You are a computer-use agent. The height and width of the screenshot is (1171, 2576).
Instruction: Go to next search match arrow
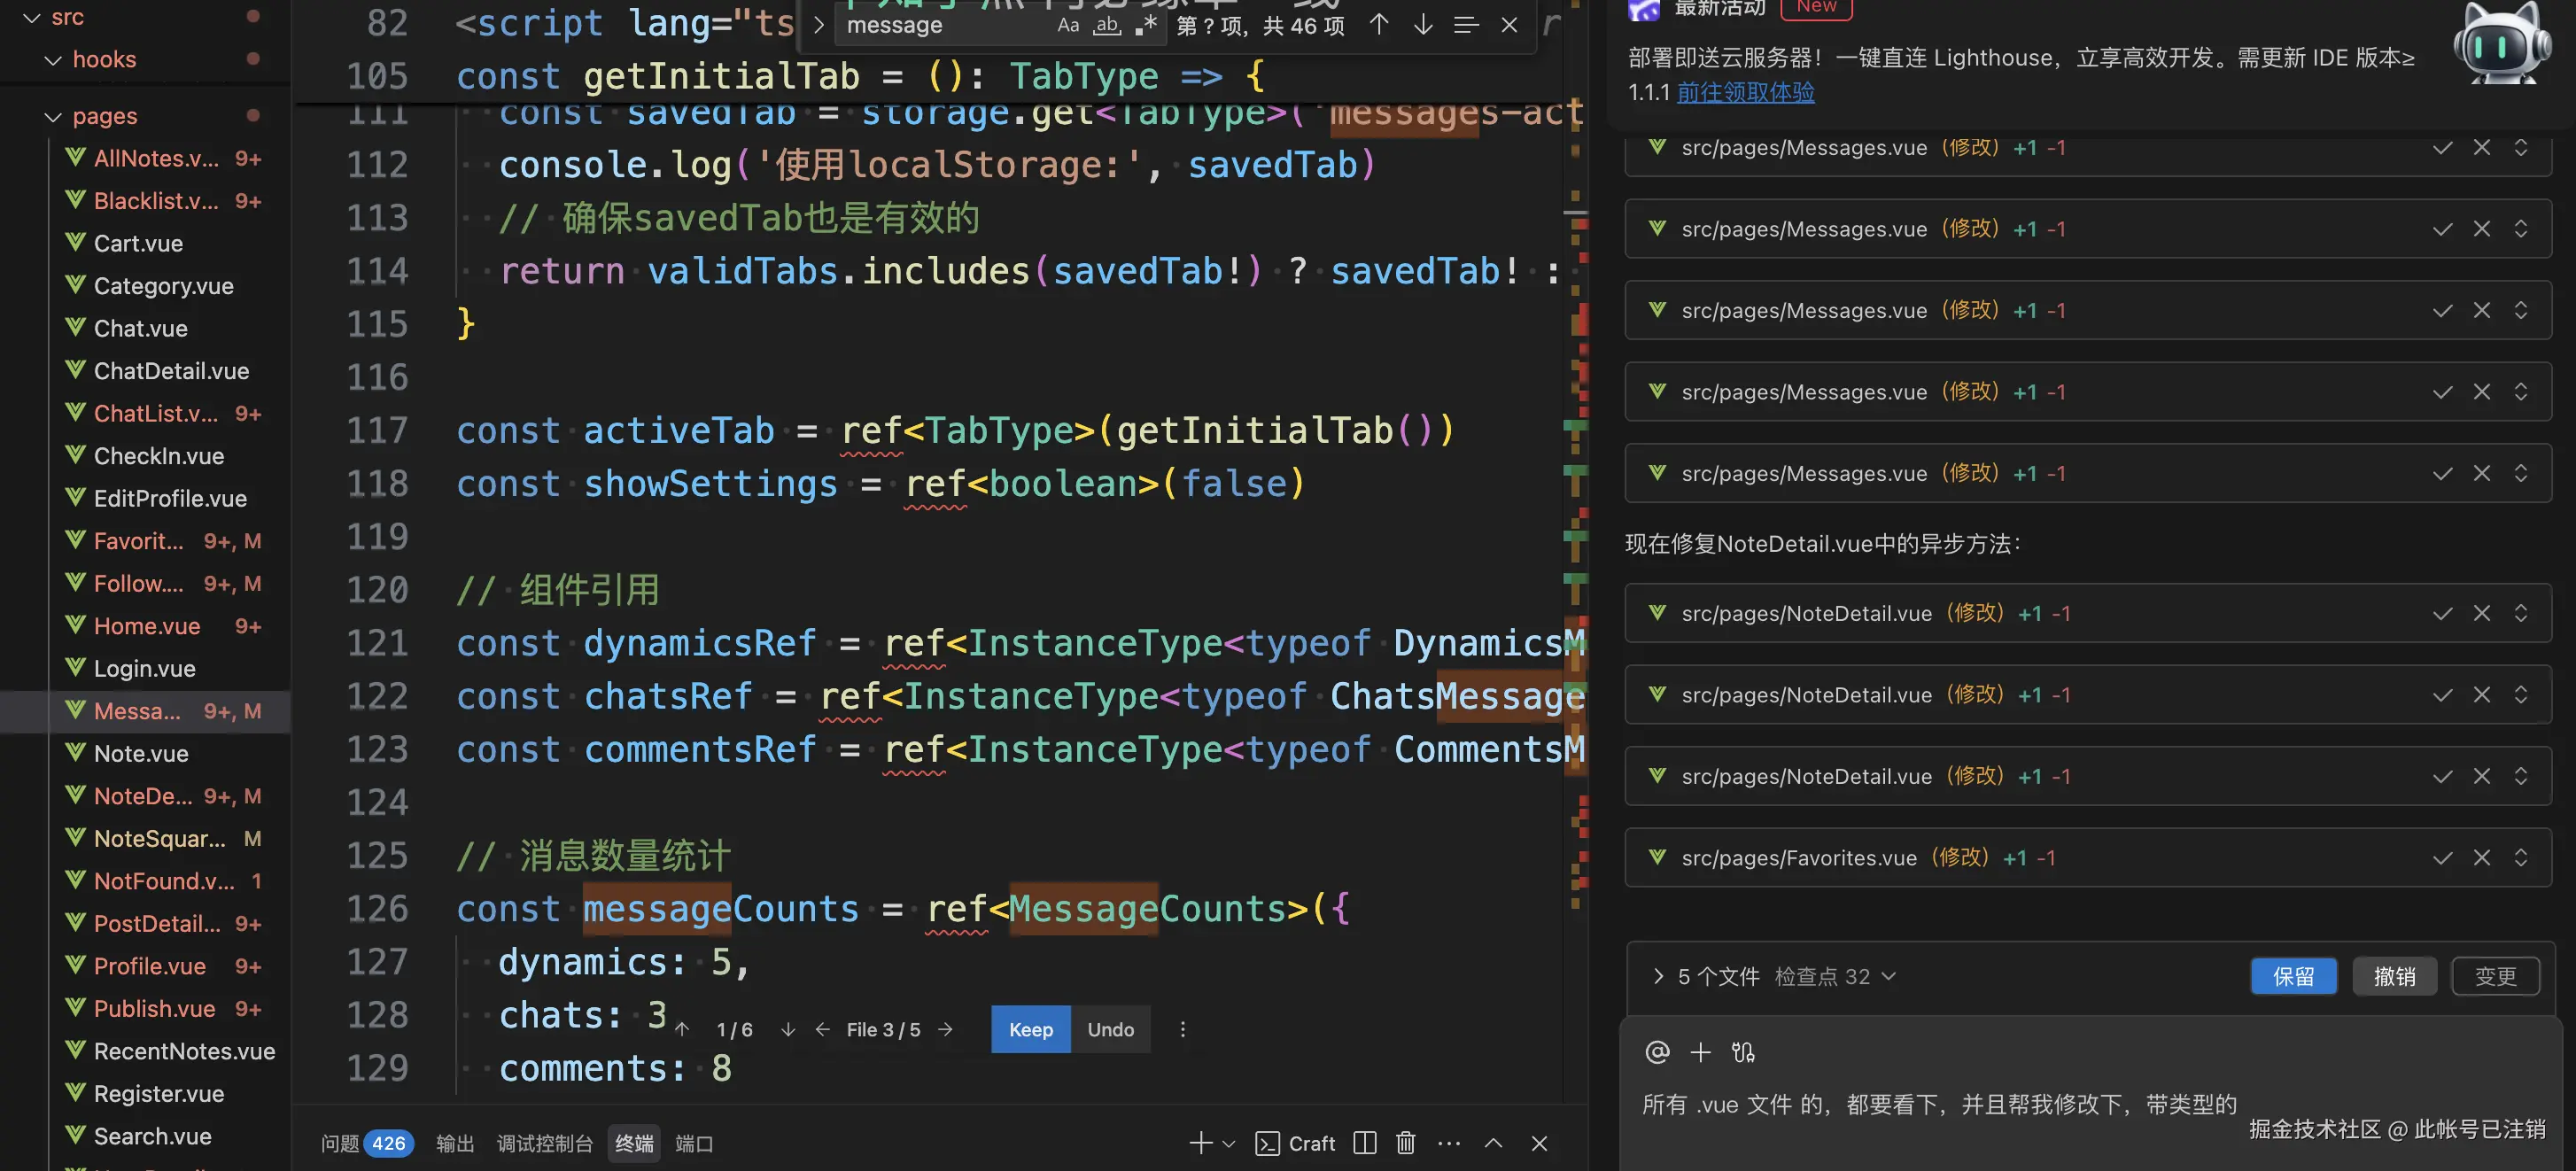[x=1422, y=25]
